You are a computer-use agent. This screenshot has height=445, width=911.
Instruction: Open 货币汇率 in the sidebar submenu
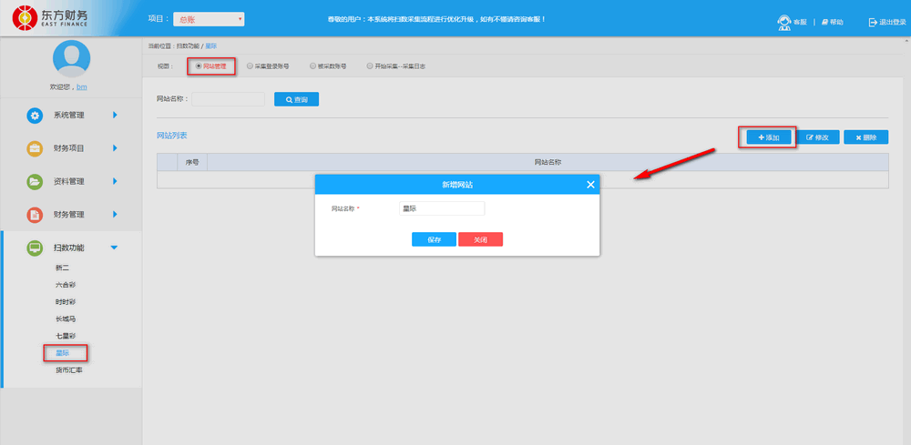68,370
